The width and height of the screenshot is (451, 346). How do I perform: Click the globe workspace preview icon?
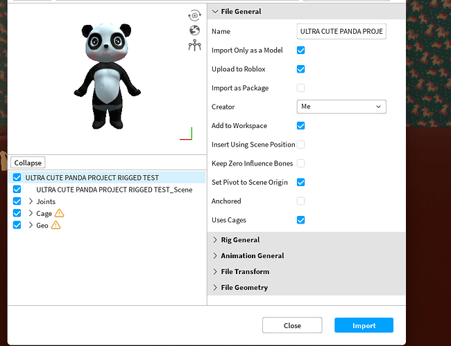(x=195, y=30)
